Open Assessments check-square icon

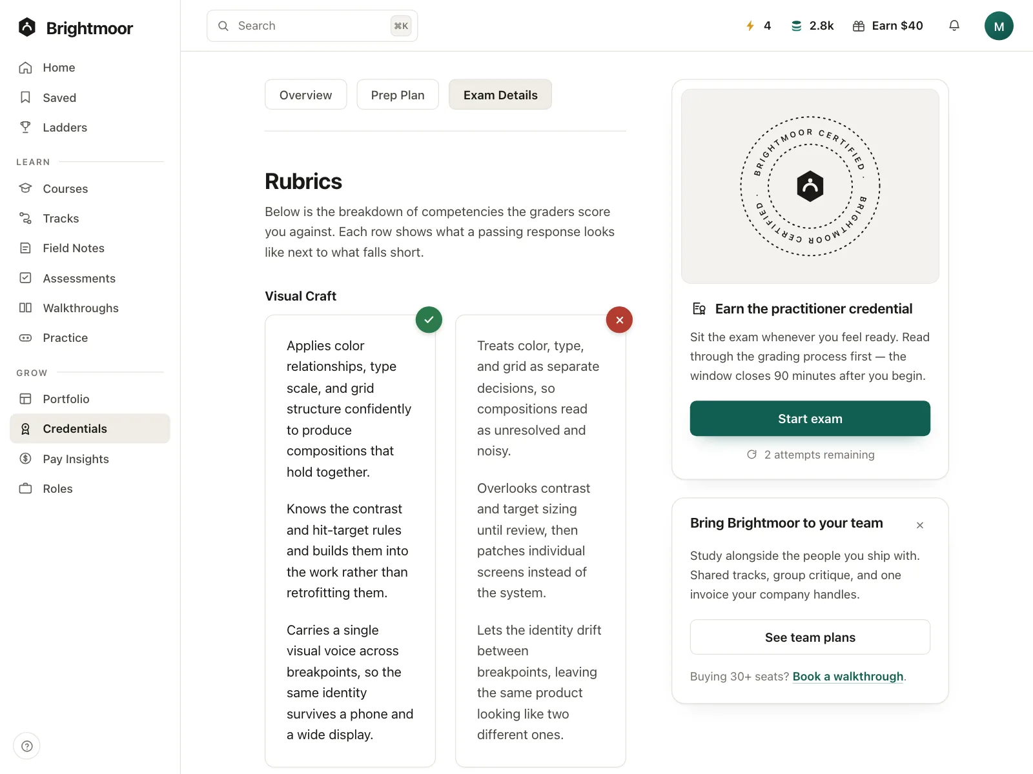pos(26,278)
